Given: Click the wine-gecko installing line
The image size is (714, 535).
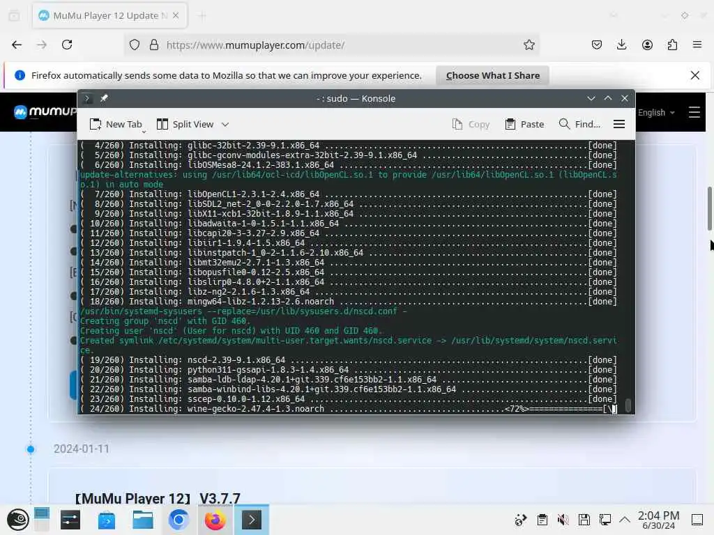Looking at the screenshot, I should pos(349,408).
